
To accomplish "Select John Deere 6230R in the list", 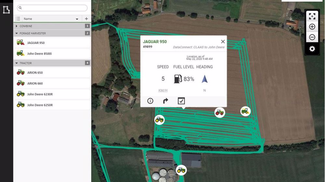I will (x=52, y=94).
